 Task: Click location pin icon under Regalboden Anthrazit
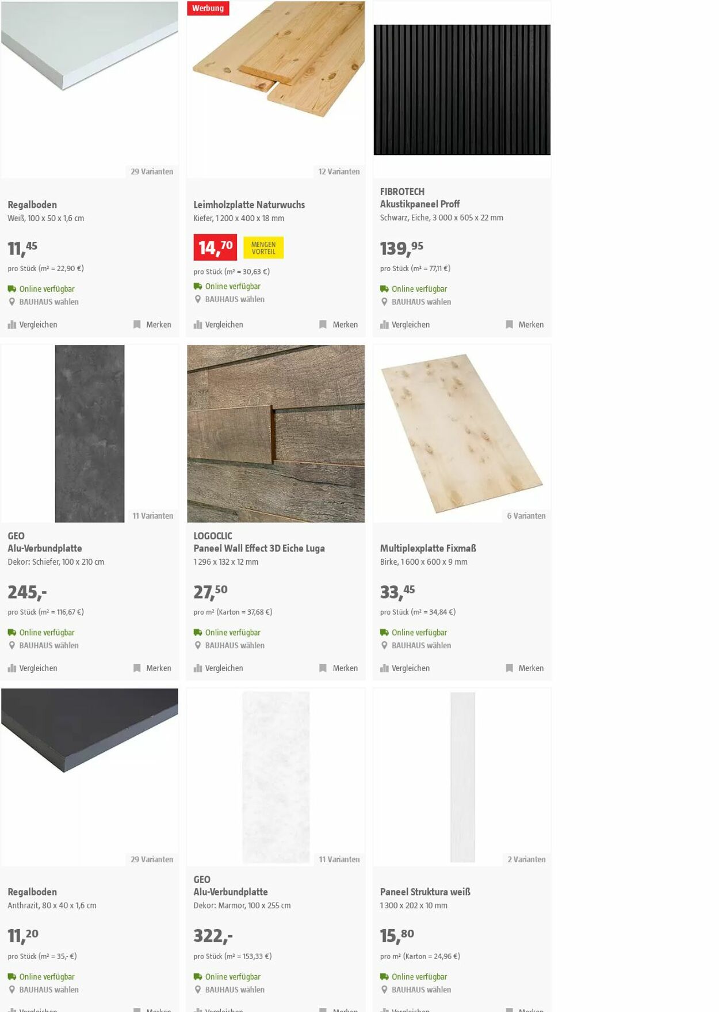(12, 990)
